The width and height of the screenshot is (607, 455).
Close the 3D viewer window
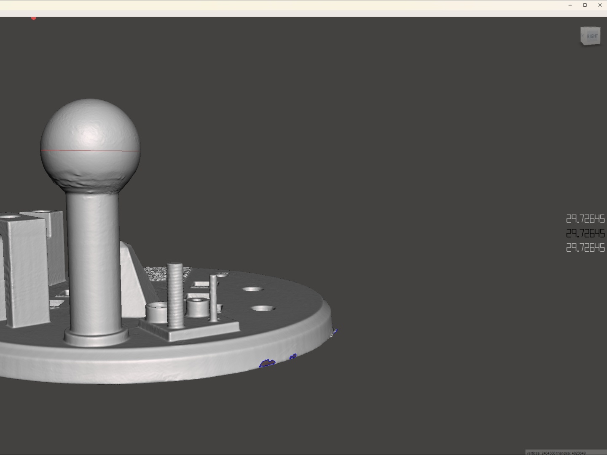pyautogui.click(x=600, y=5)
